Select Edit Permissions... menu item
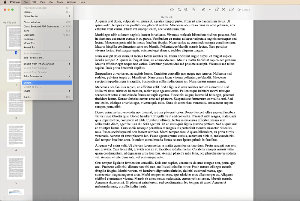Viewport: 300px width, 201px height. (x=34, y=58)
